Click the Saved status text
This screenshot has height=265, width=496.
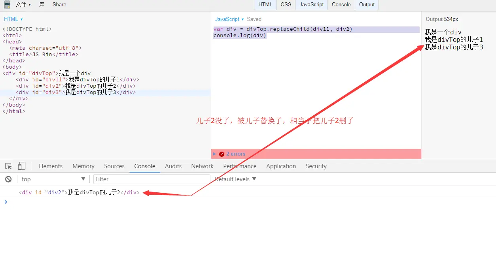tap(254, 19)
